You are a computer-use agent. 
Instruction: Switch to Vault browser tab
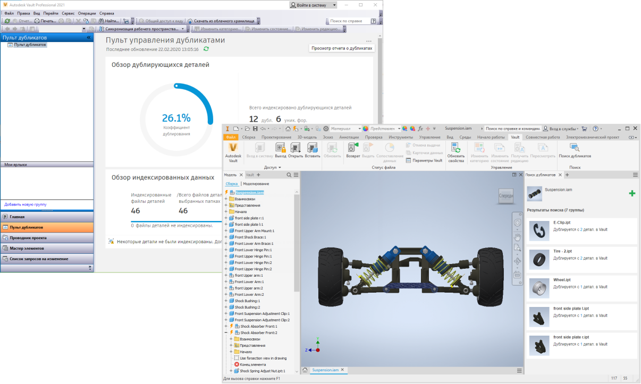pyautogui.click(x=250, y=175)
